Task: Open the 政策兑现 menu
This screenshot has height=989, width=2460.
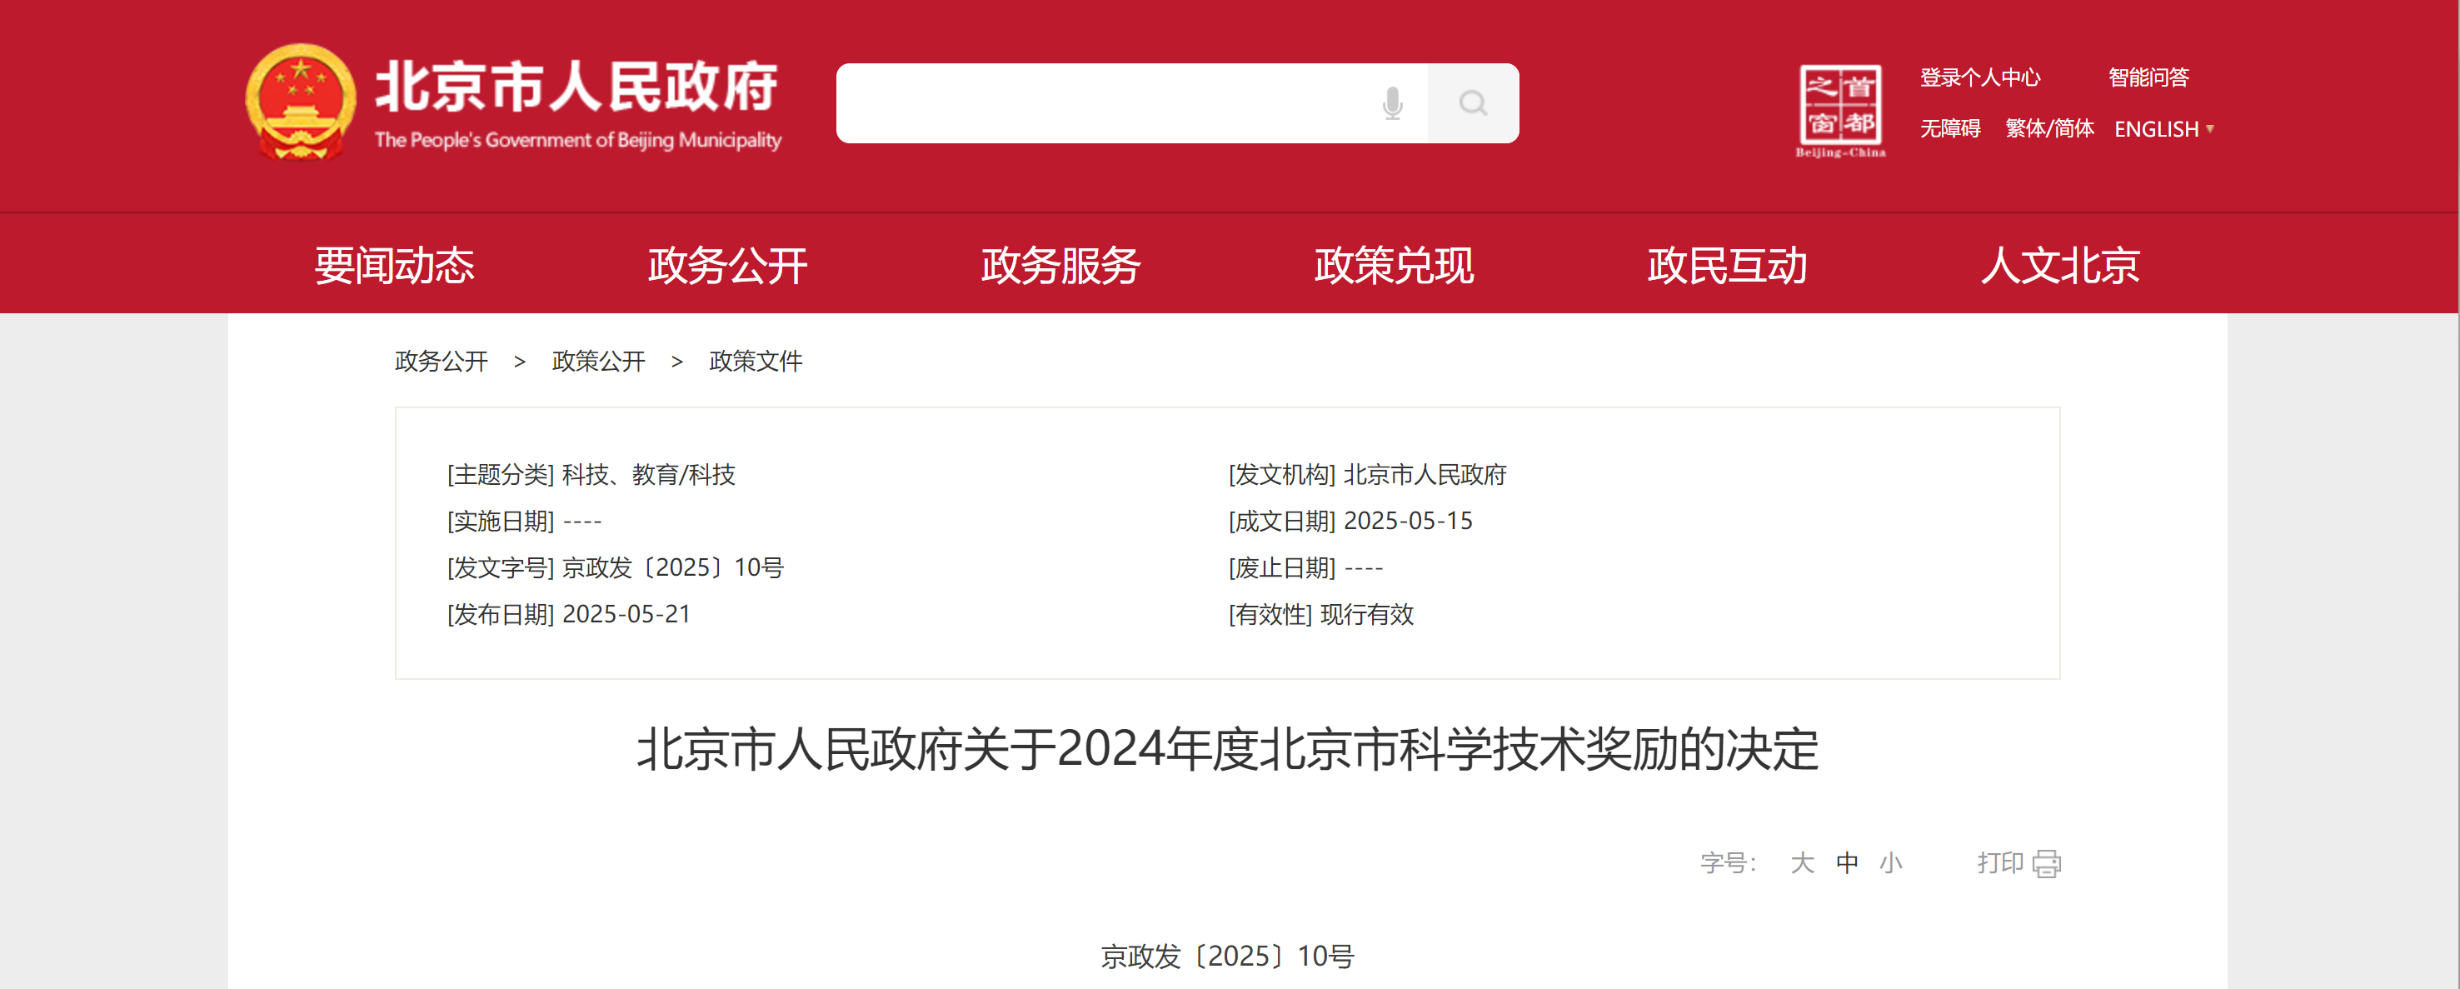Action: [x=1395, y=266]
